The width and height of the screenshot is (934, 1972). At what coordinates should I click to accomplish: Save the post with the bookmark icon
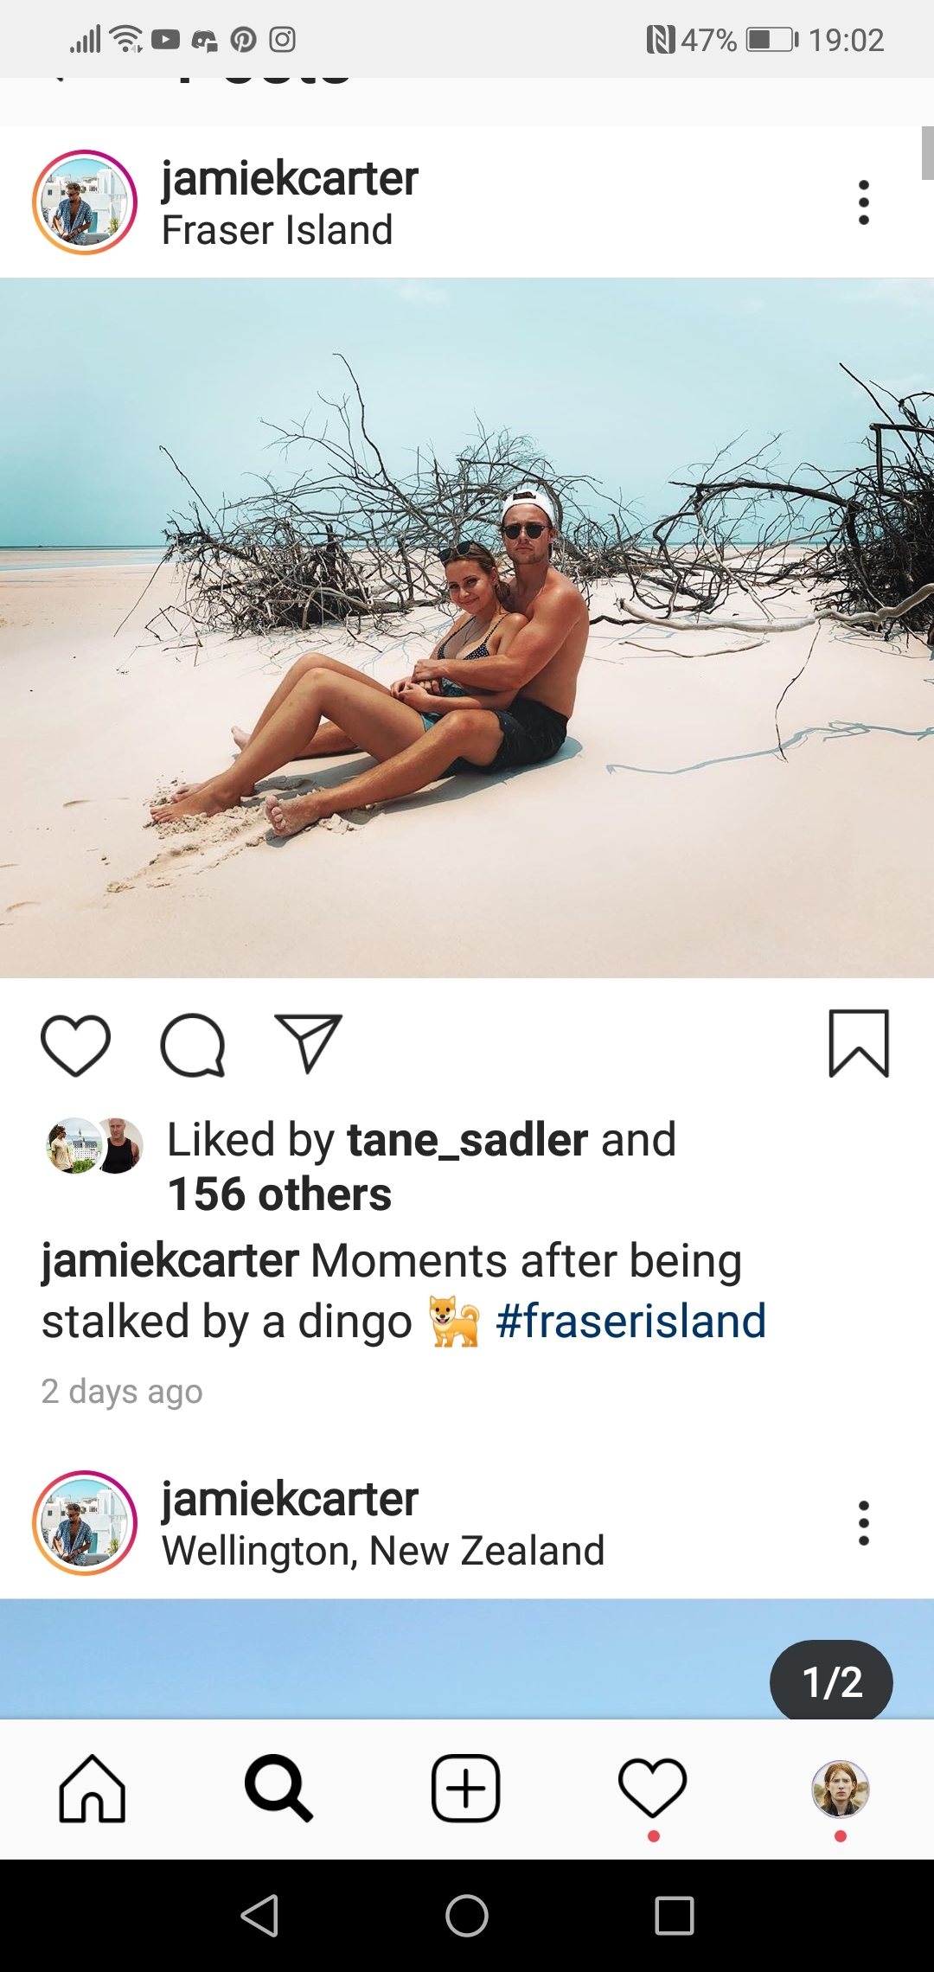coord(859,1043)
